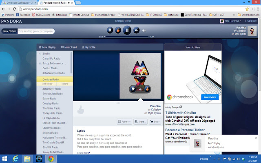Select Christmas Radio station
The image size is (261, 163).
tap(51, 128)
